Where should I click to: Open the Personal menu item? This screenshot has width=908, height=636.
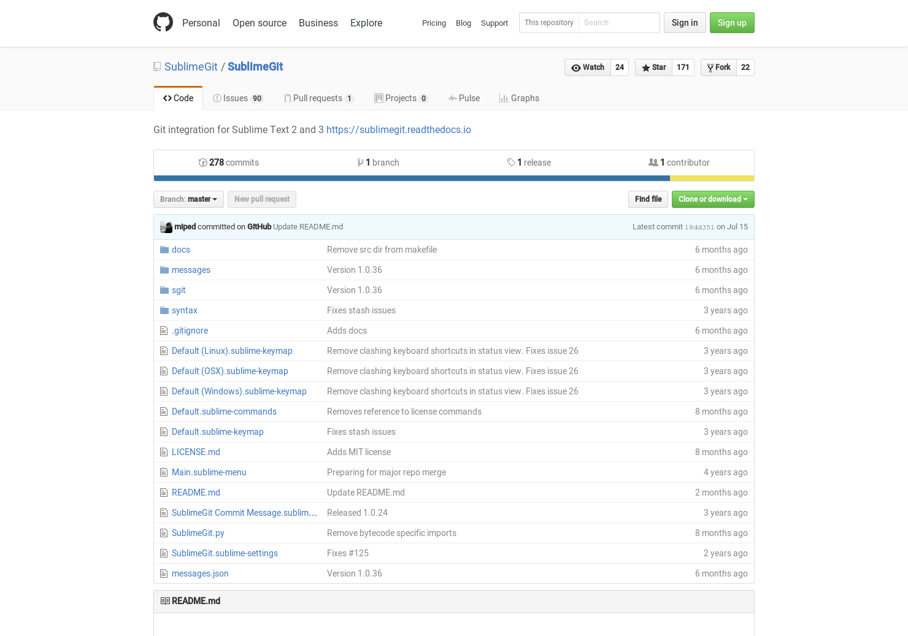tap(201, 23)
